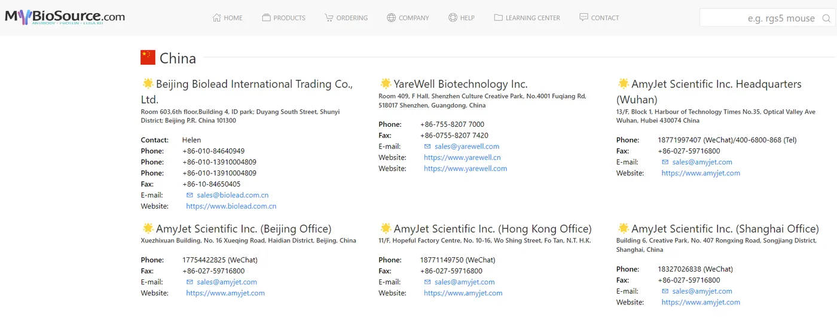Image resolution: width=837 pixels, height=317 pixels.
Task: Click the speech bubble icon beside CONTACT
Action: pyautogui.click(x=584, y=17)
